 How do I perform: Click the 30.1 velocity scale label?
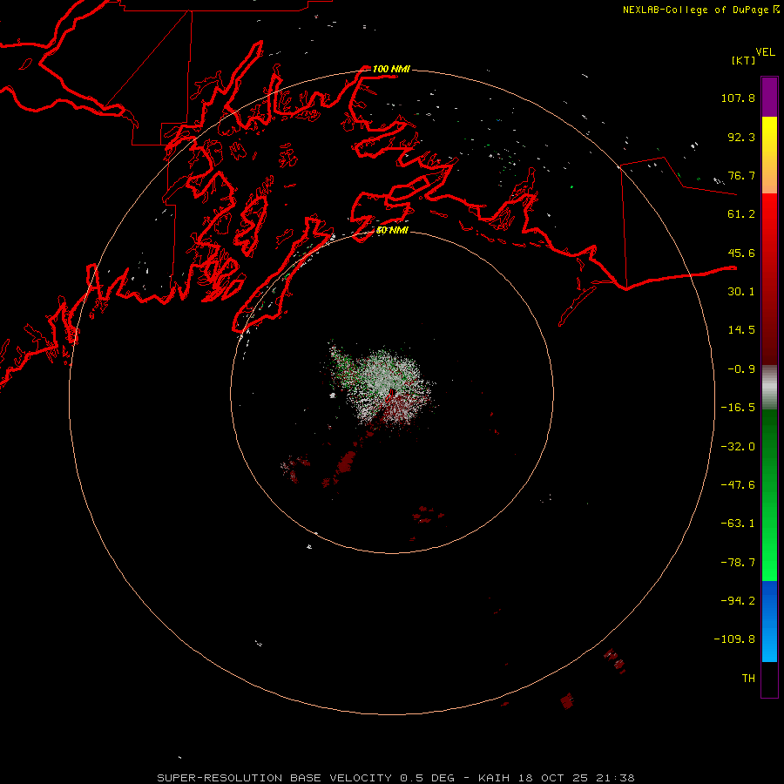click(741, 292)
